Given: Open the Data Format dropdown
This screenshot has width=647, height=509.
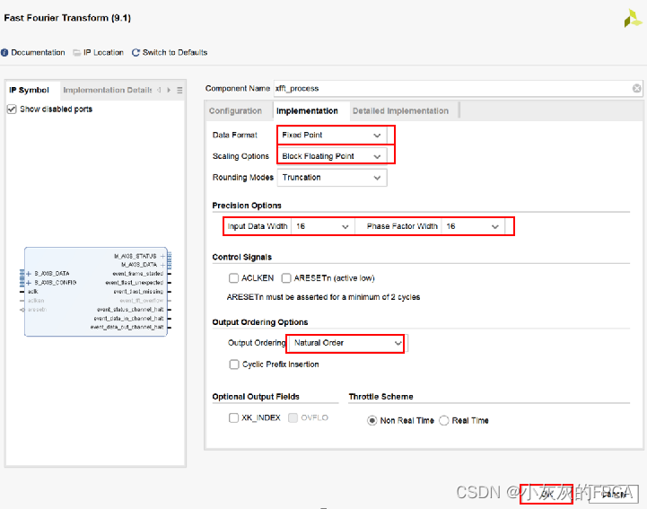Looking at the screenshot, I should (x=332, y=136).
